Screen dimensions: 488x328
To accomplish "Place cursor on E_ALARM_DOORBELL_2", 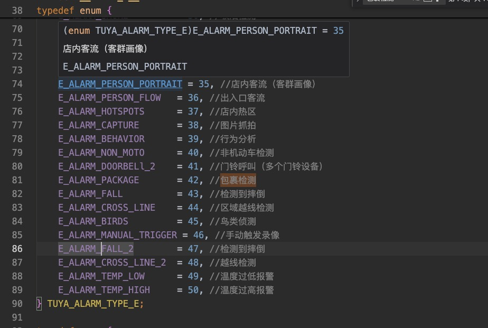I will [x=107, y=166].
